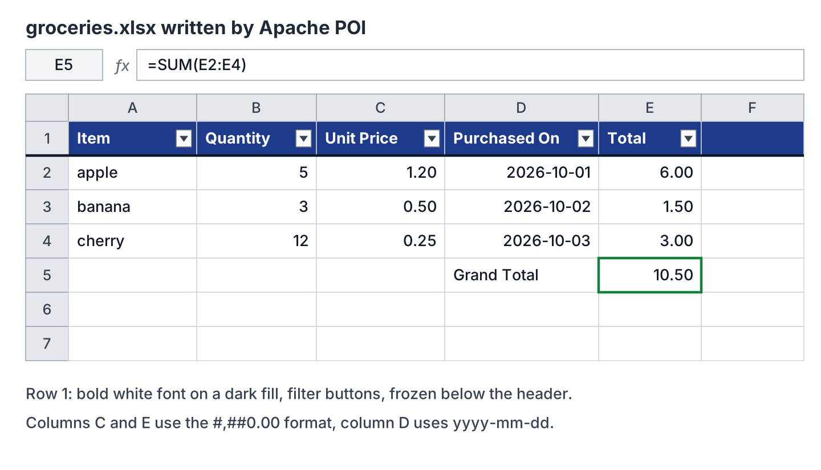
Task: Select the total cell showing 6.00
Action: 650,173
